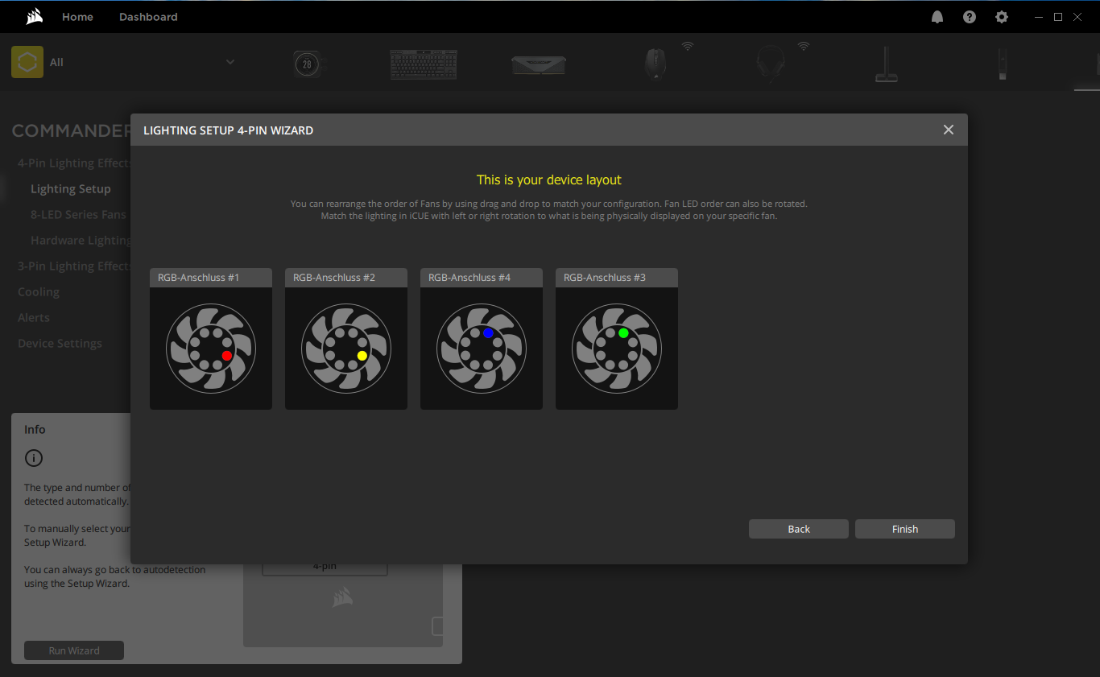Close the Lighting Setup 4-Pin Wizard
Image resolution: width=1100 pixels, height=677 pixels.
[x=949, y=130]
